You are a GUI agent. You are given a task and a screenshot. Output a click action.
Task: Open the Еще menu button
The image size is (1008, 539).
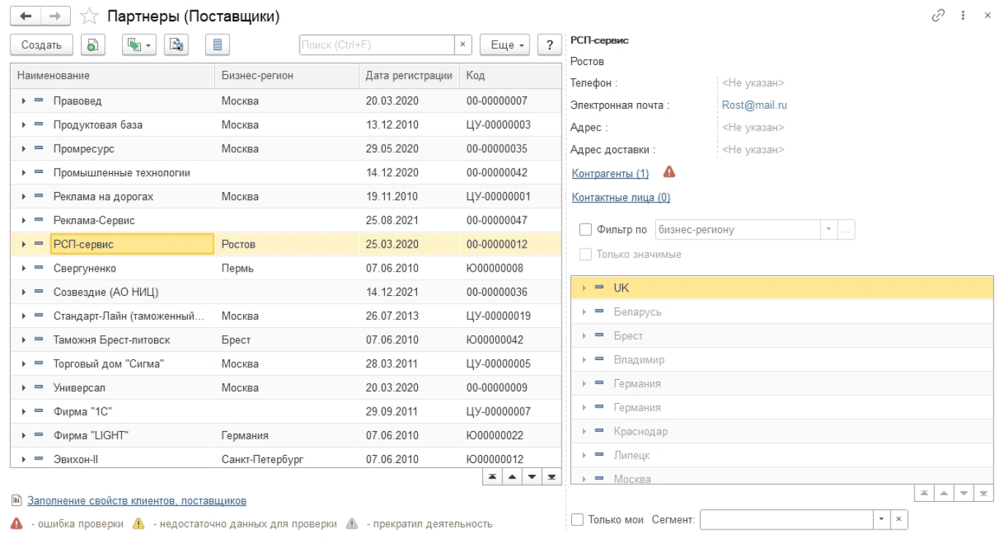pos(505,45)
